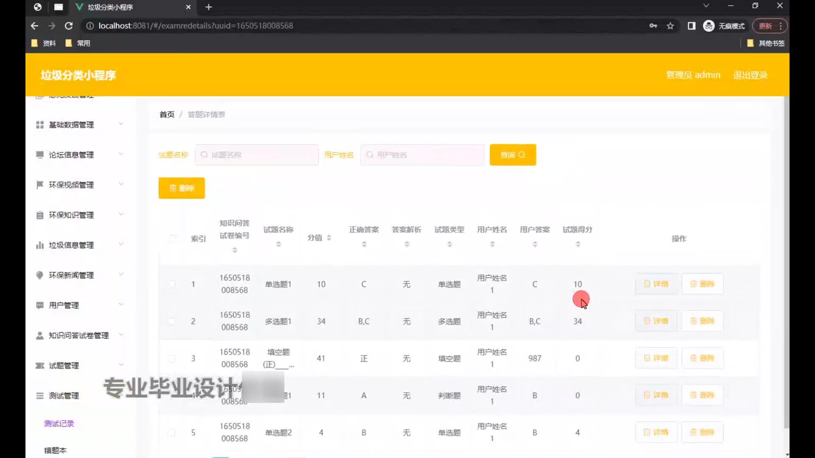Check the select-all checkbox in the table header

point(172,238)
